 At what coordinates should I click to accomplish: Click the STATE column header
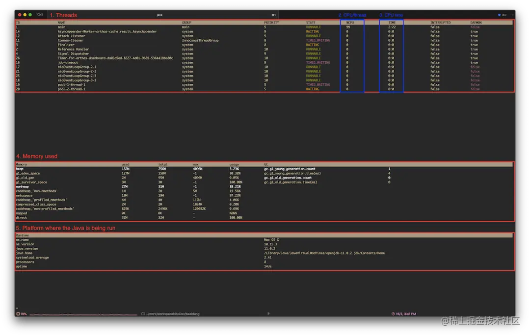pyautogui.click(x=311, y=23)
